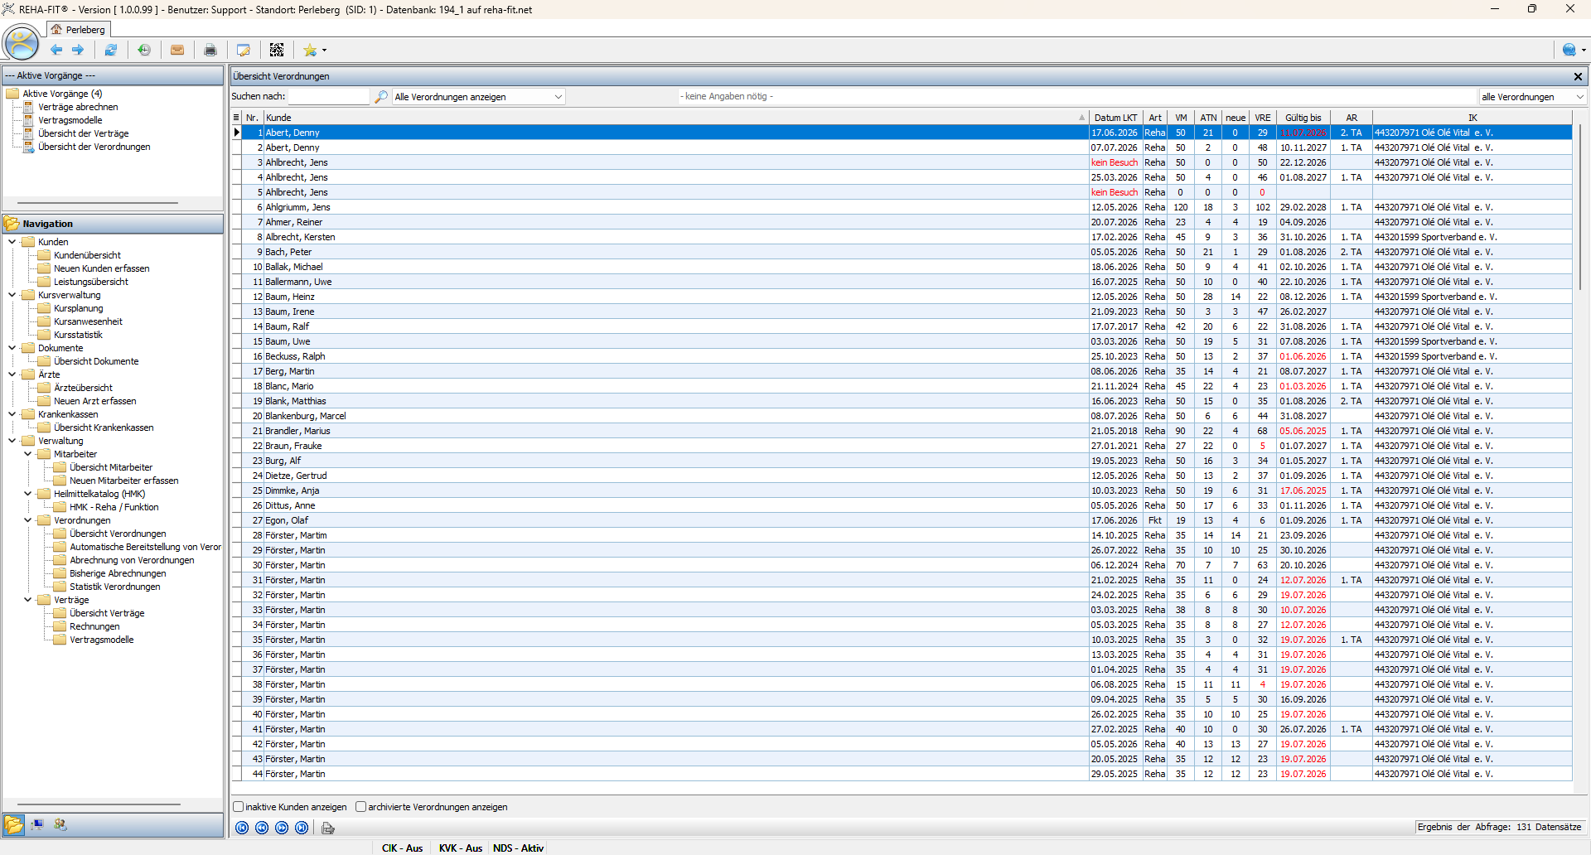Open Vertragsmodelle under Aktive Vorgänge
This screenshot has width=1591, height=855.
pos(70,120)
